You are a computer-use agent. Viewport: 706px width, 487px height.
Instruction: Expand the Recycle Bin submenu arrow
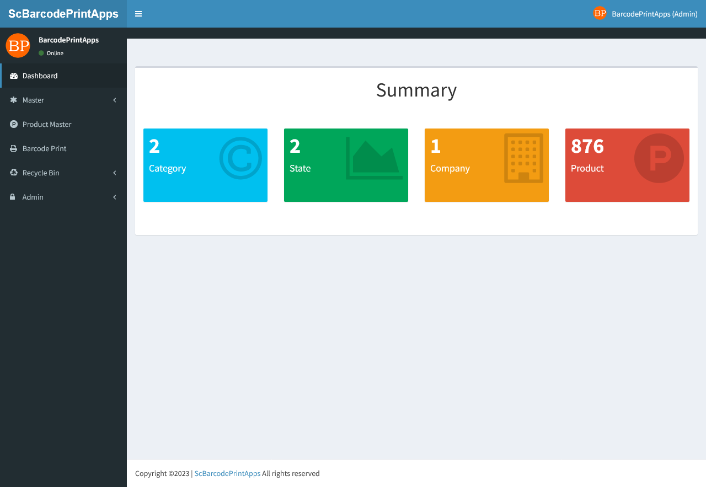tap(115, 173)
